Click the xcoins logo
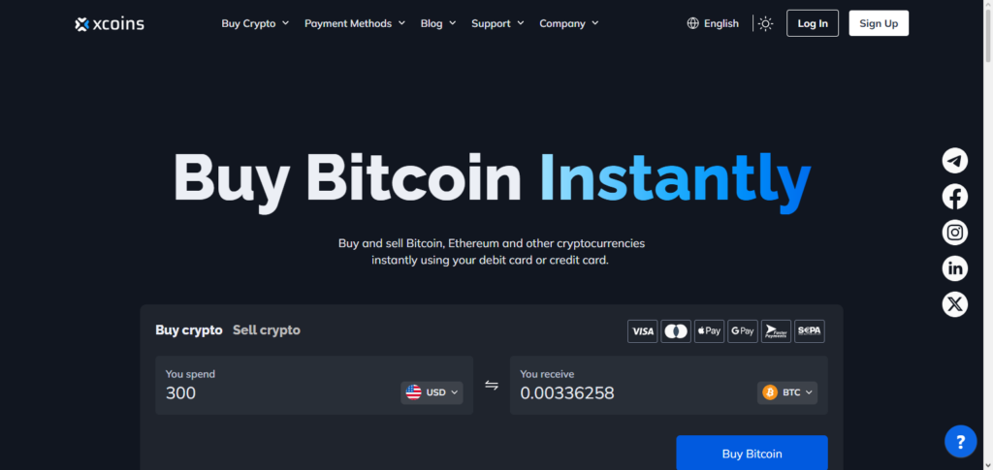 (109, 24)
